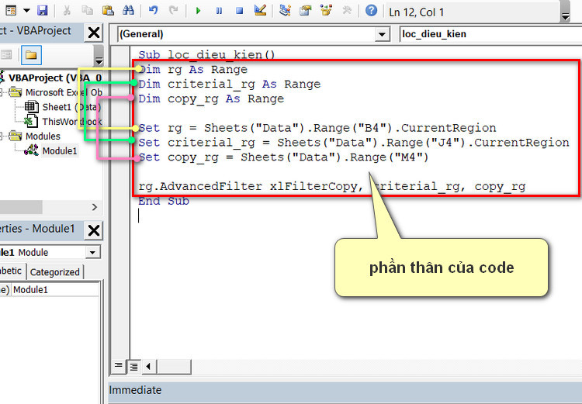Open the (General) object dropdown arrow
Viewport: 582px width, 404px height.
(x=381, y=34)
